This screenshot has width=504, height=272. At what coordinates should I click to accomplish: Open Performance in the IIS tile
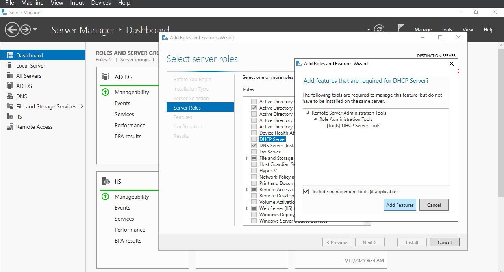pos(130,230)
